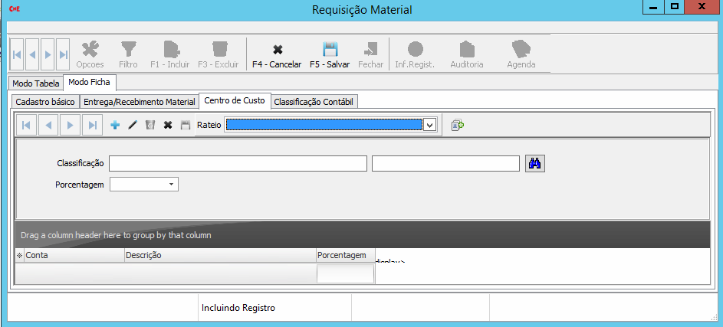The height and width of the screenshot is (327, 723).
Task: Click F4 - Cancelar toolbar button
Action: (x=277, y=55)
